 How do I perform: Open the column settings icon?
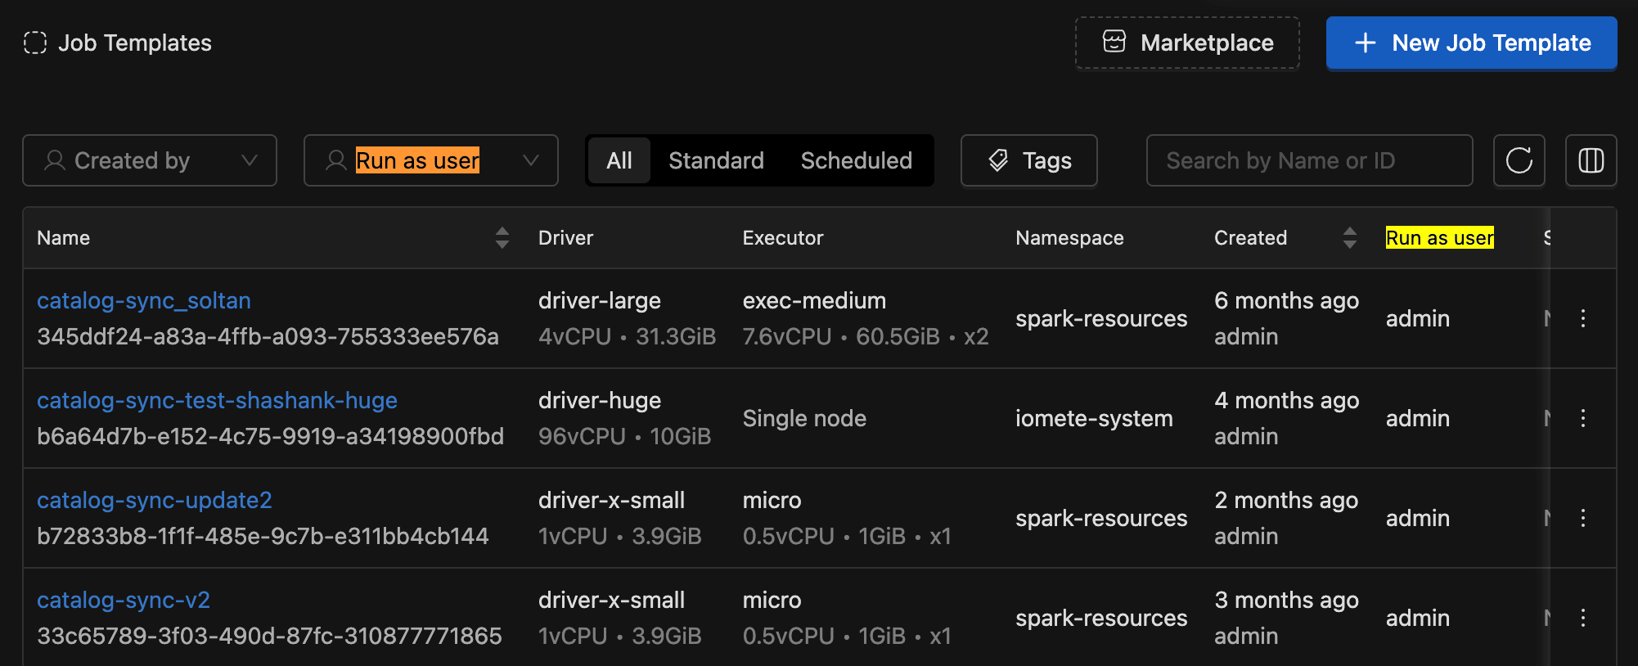1591,160
